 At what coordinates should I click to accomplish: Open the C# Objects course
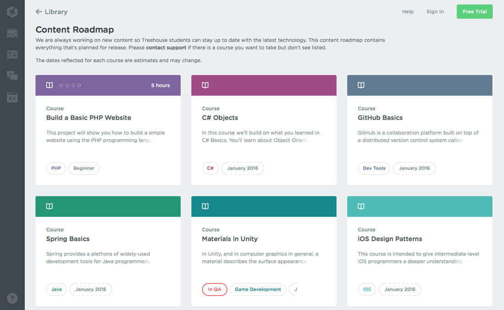pyautogui.click(x=220, y=118)
